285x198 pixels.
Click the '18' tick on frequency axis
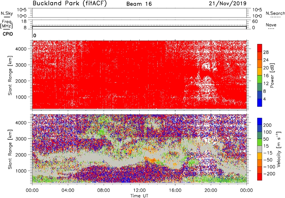(x=24, y=21)
